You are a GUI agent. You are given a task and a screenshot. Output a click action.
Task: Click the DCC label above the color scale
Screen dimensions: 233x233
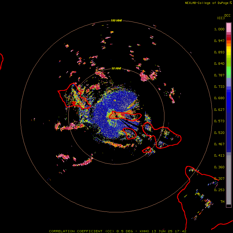tap(227, 16)
